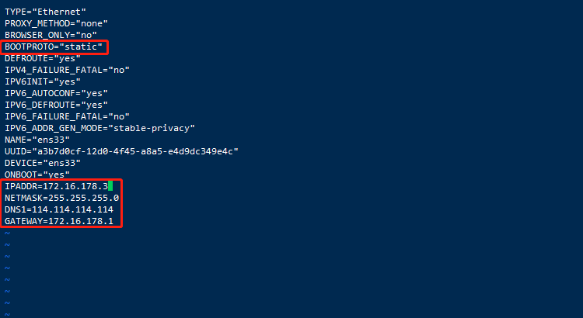Click the DNS1=114.114.114.114 line
Viewport: 583px width, 318px height.
59,209
